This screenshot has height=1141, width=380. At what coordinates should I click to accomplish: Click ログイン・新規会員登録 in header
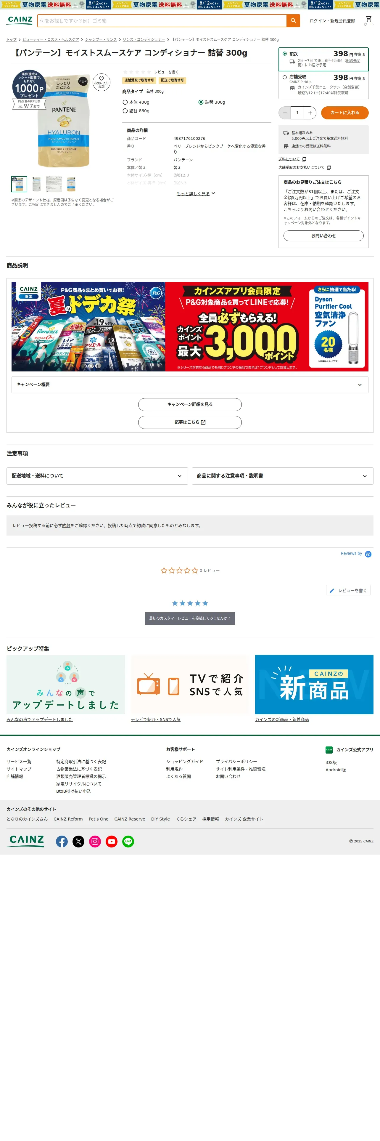point(332,21)
